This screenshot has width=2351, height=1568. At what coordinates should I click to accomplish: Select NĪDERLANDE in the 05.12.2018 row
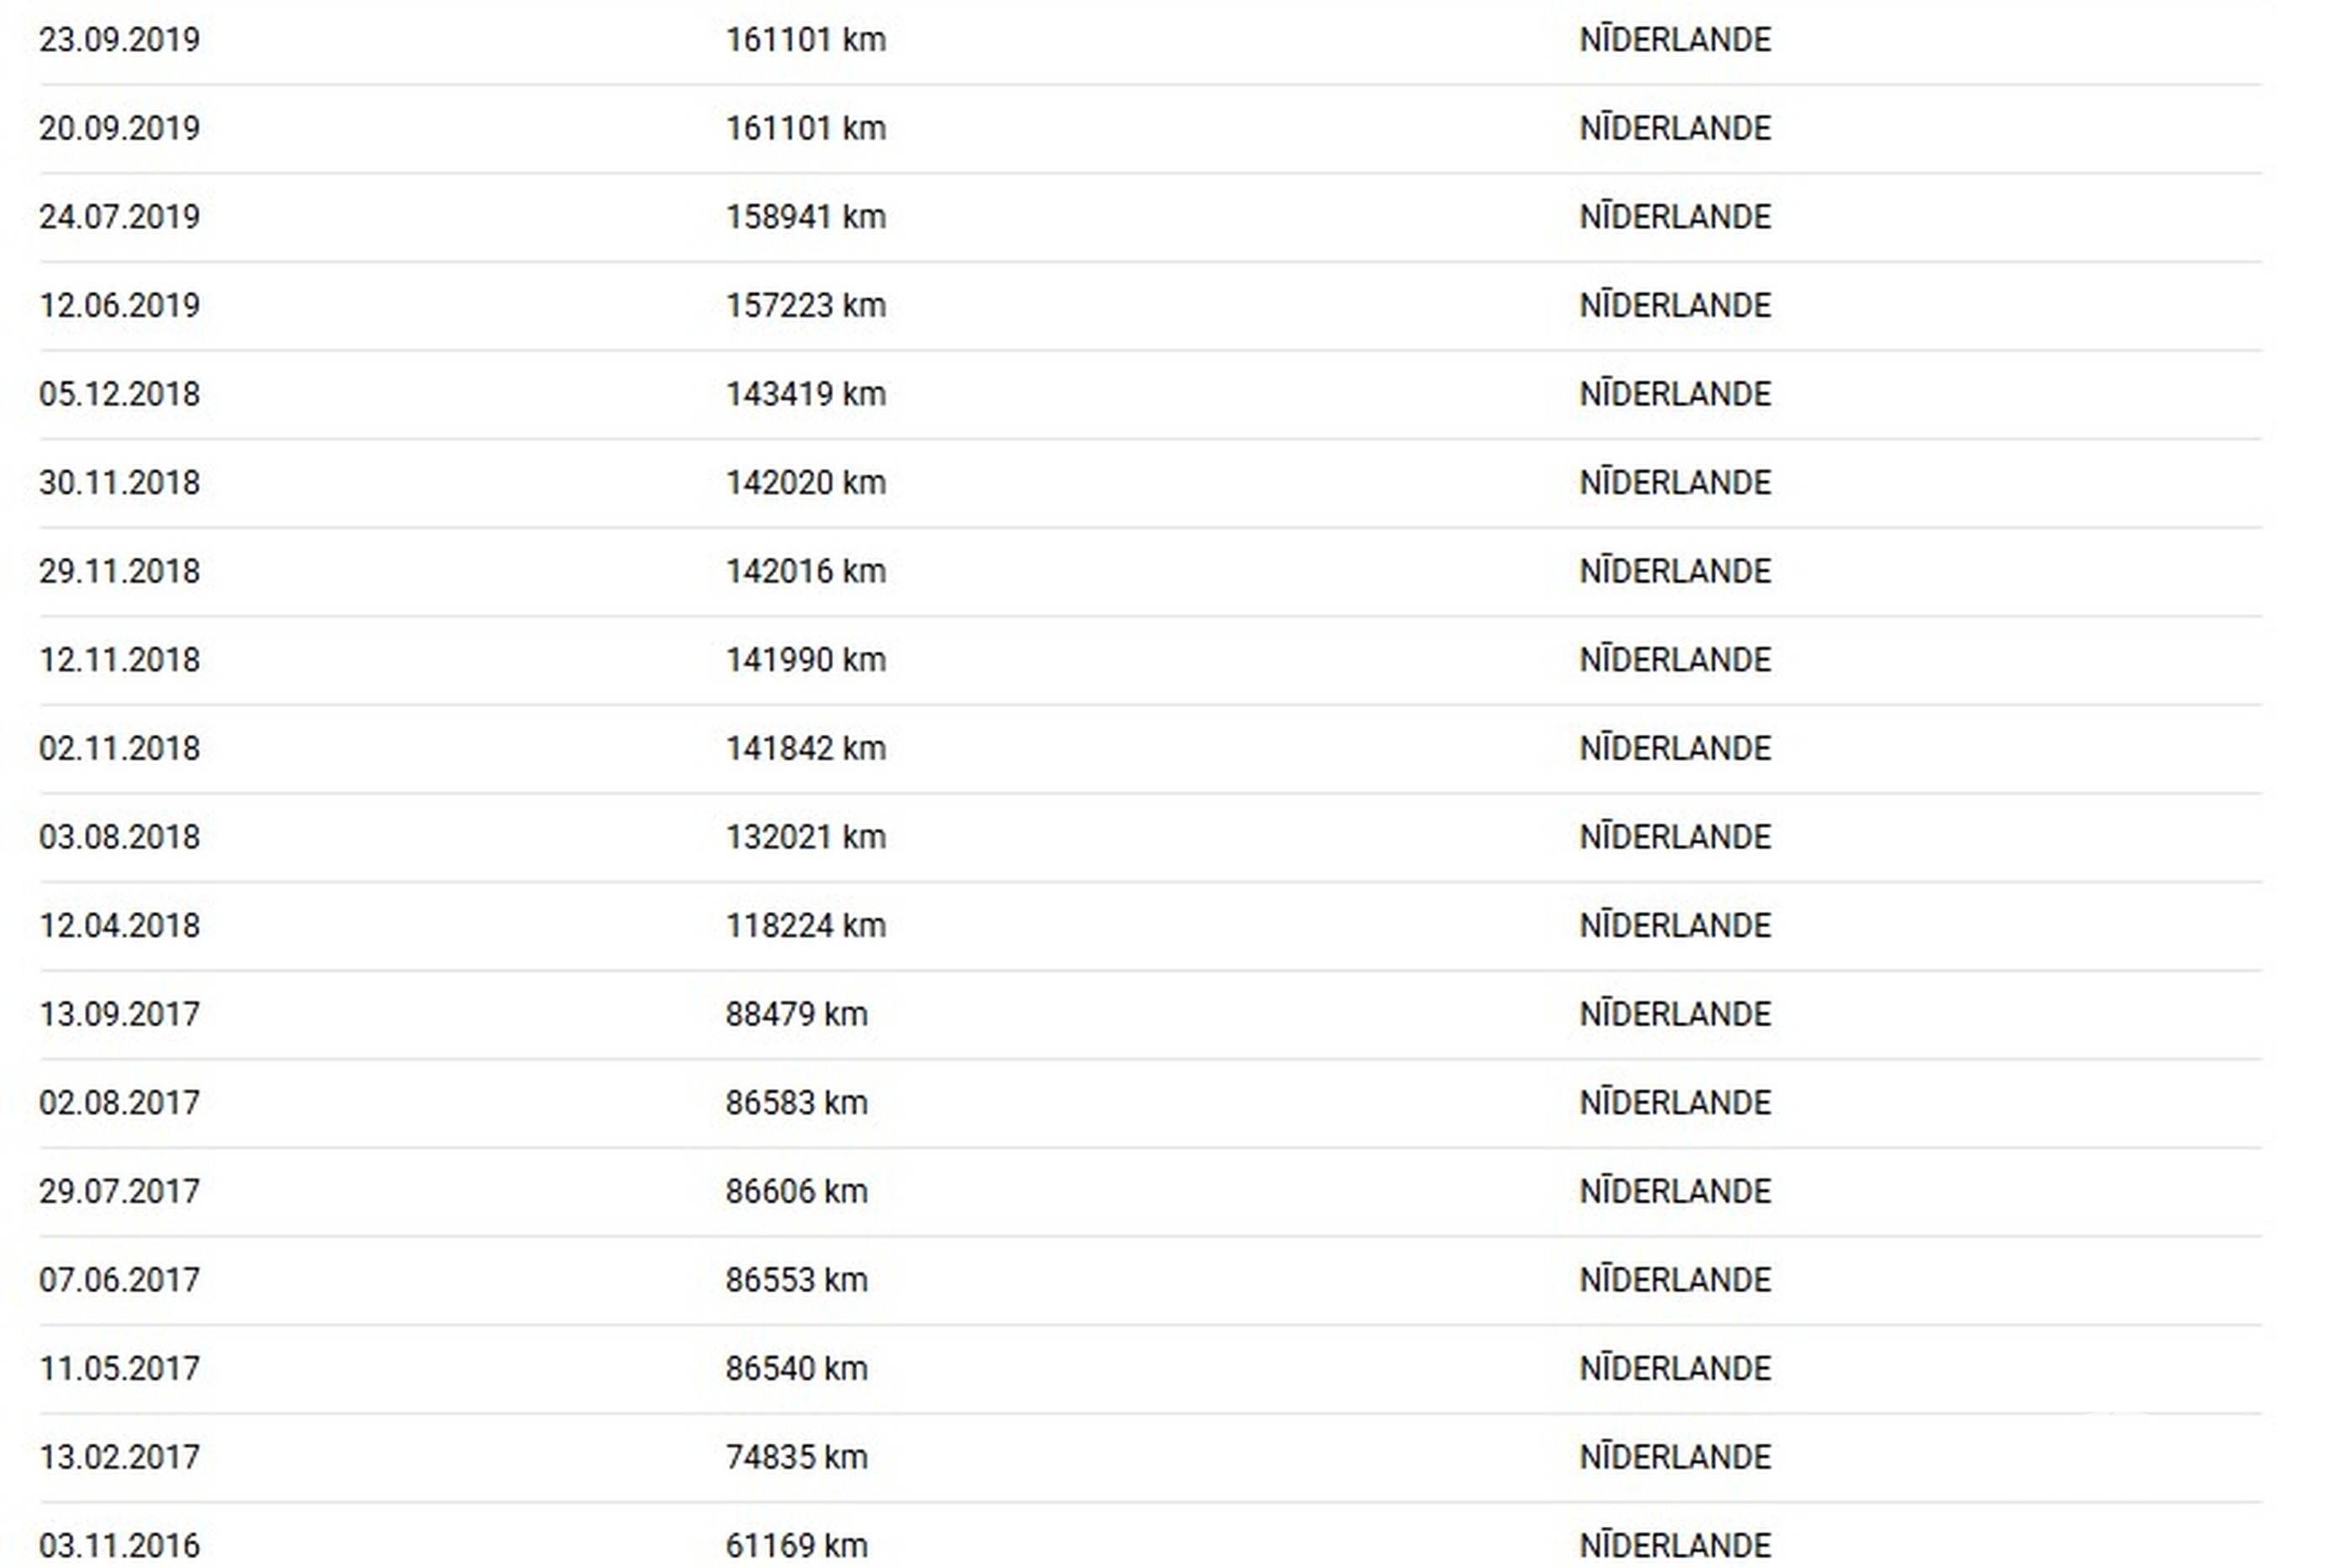[1675, 394]
